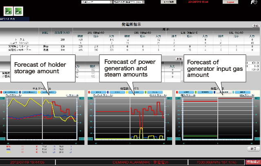Enable the greyed-out series button in the generator gas chart legend

click(224, 92)
